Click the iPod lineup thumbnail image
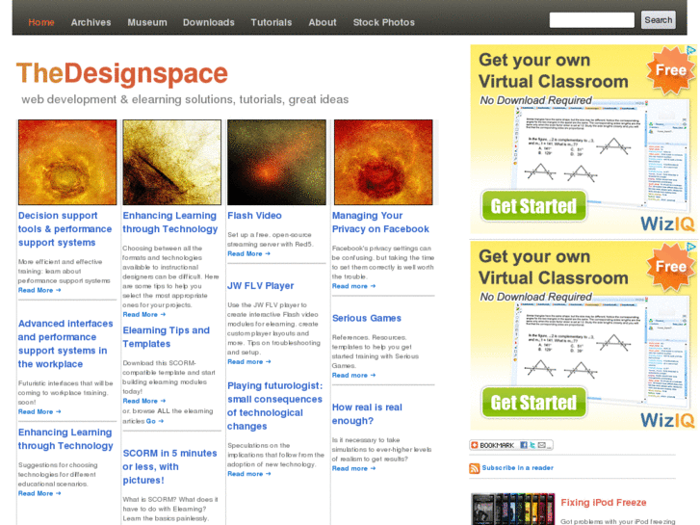The width and height of the screenshot is (700, 525). tap(512, 509)
